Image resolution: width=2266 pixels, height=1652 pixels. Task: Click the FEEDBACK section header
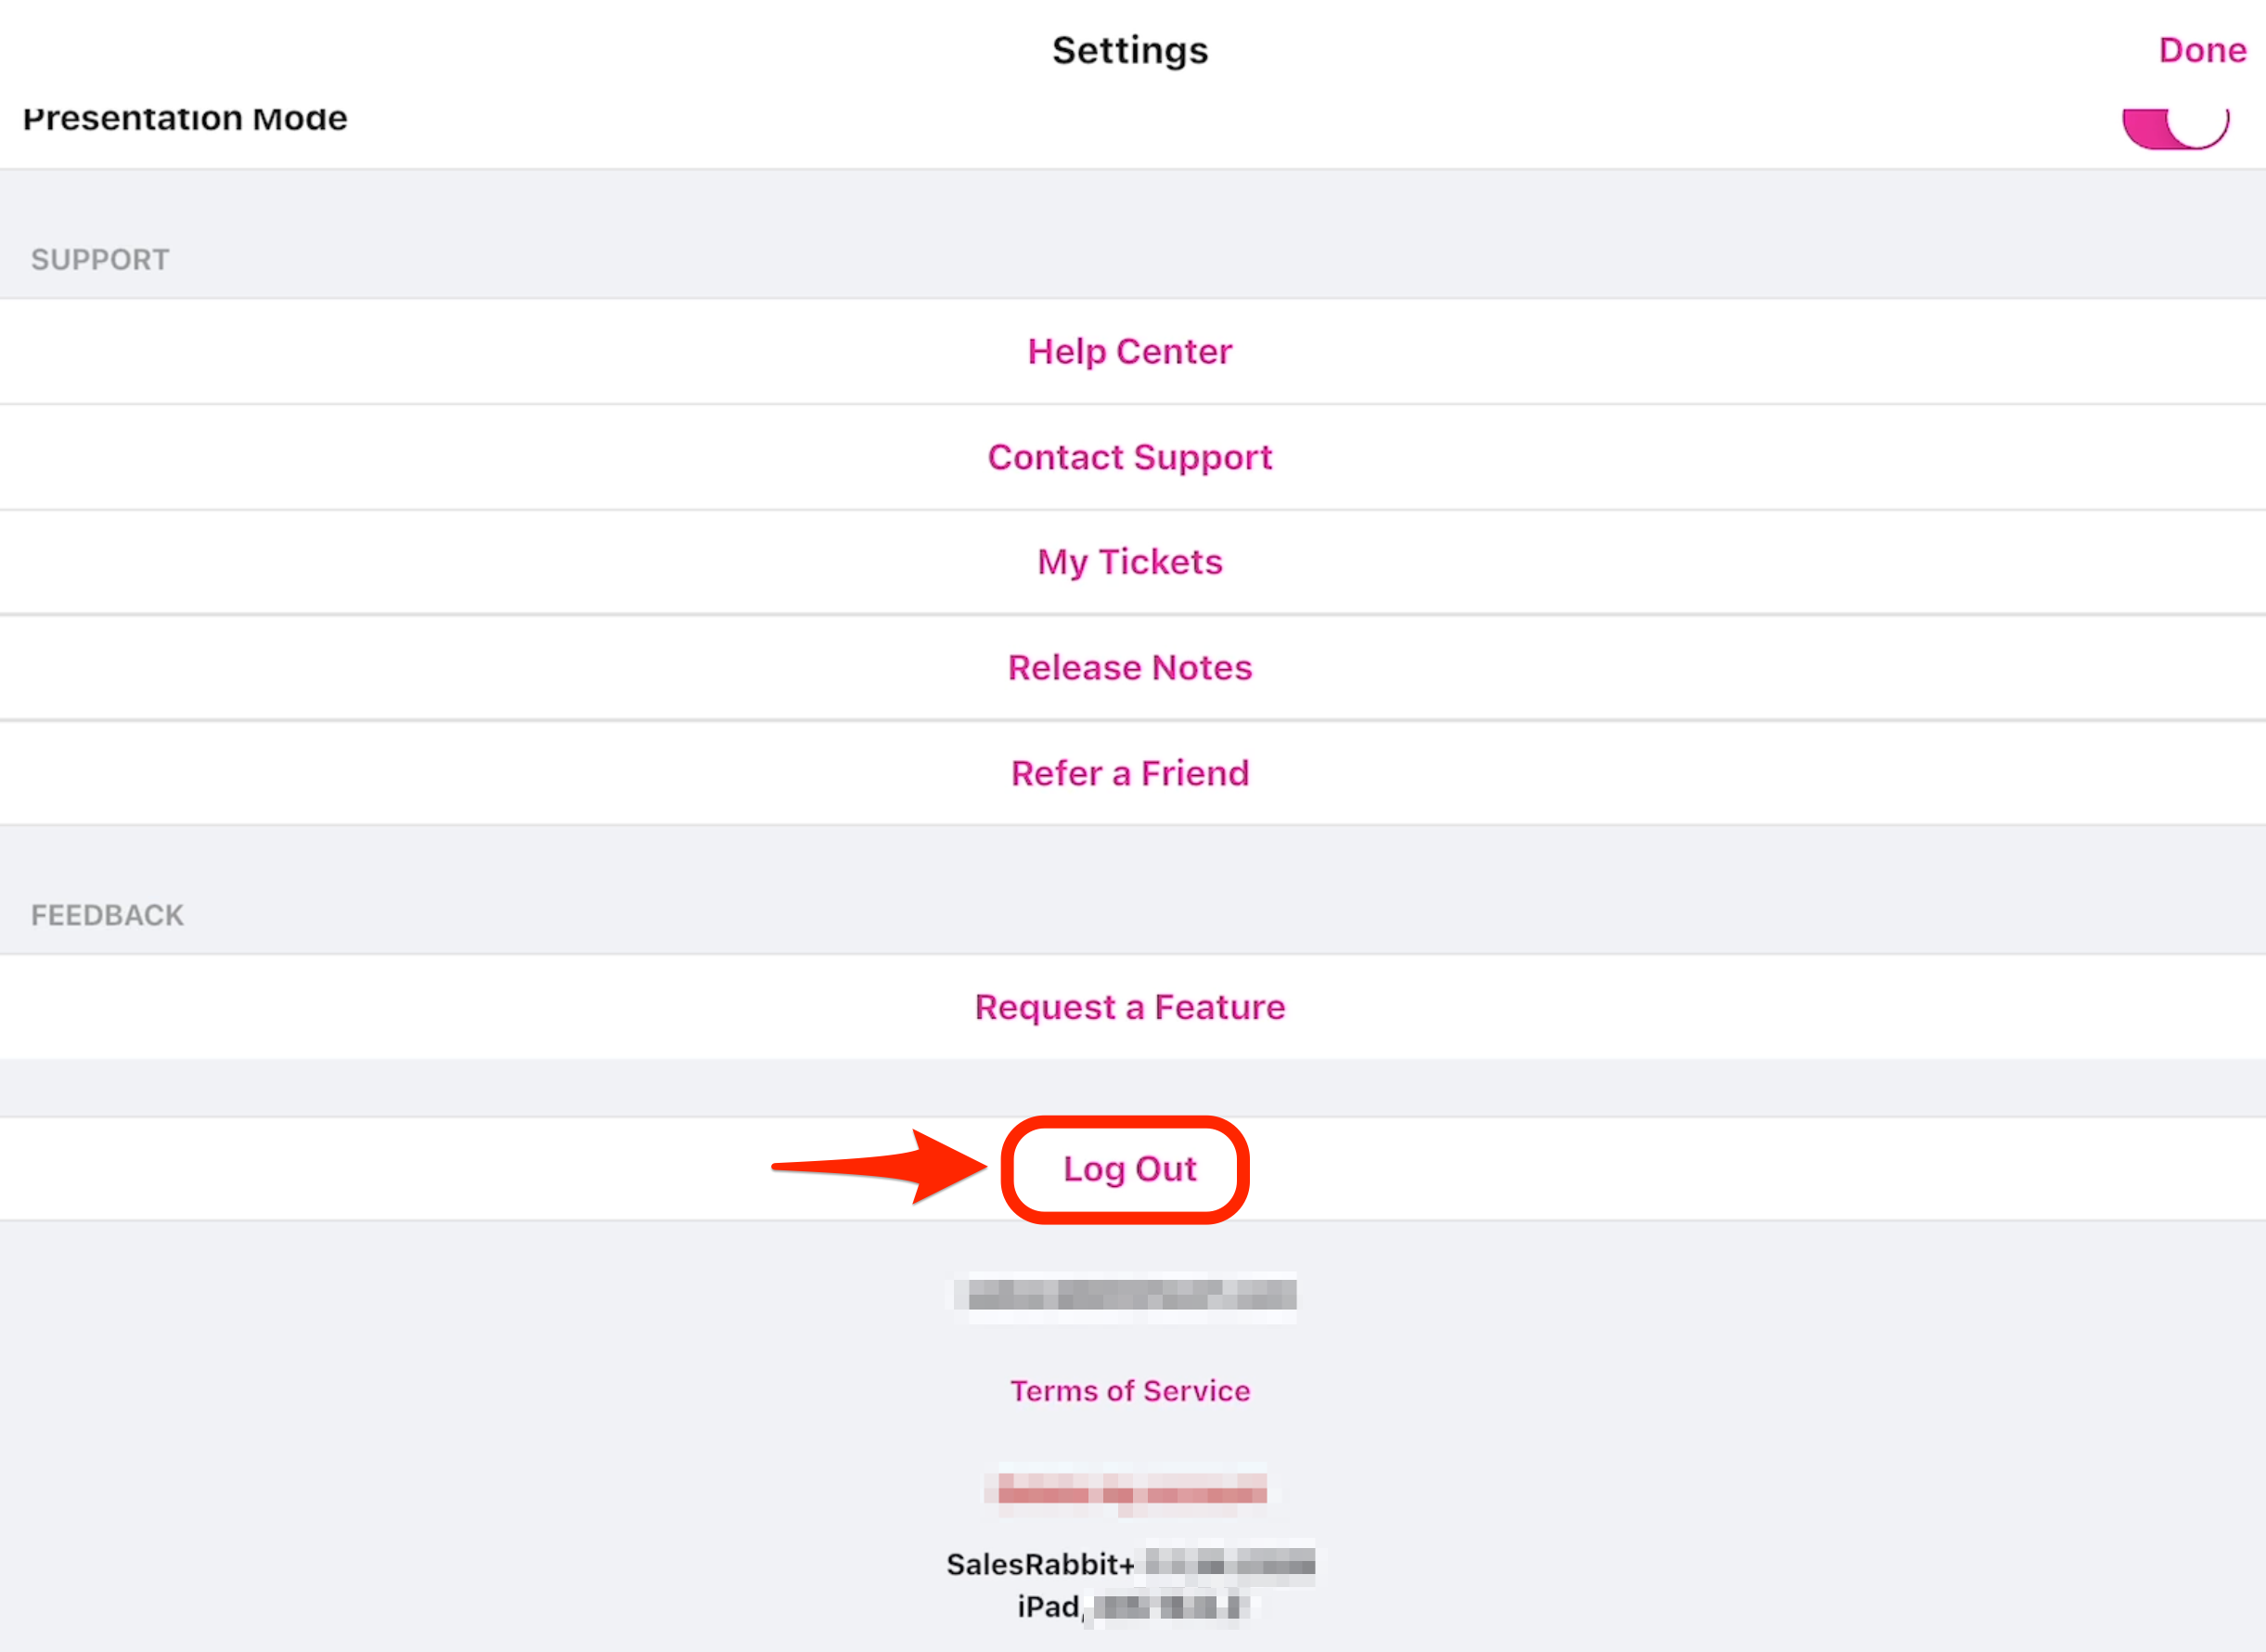(x=107, y=916)
